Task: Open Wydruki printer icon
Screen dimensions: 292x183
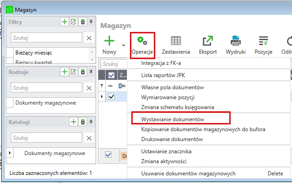Action: [236, 41]
